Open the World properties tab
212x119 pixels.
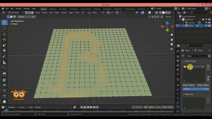click(x=178, y=74)
